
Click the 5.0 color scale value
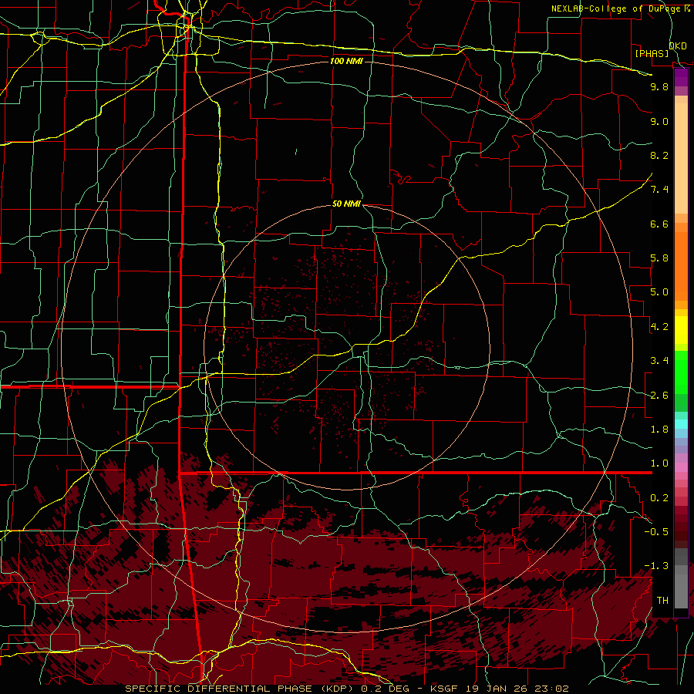[x=659, y=292]
